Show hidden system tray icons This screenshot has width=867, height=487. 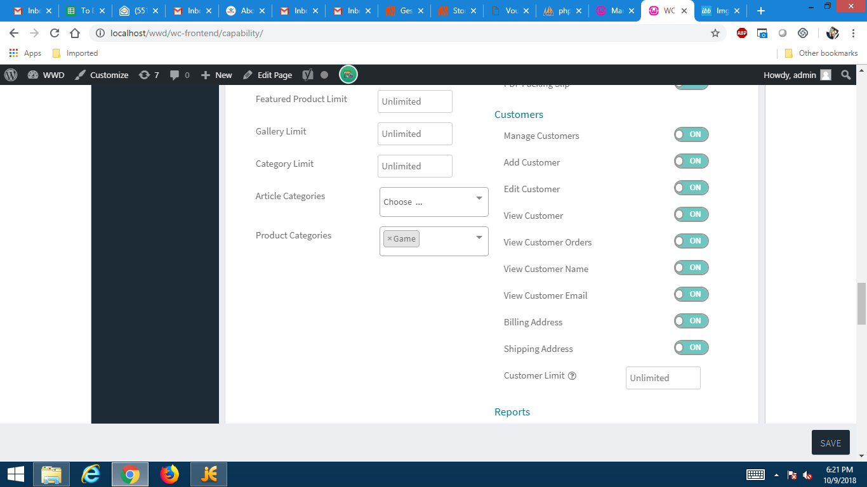776,475
